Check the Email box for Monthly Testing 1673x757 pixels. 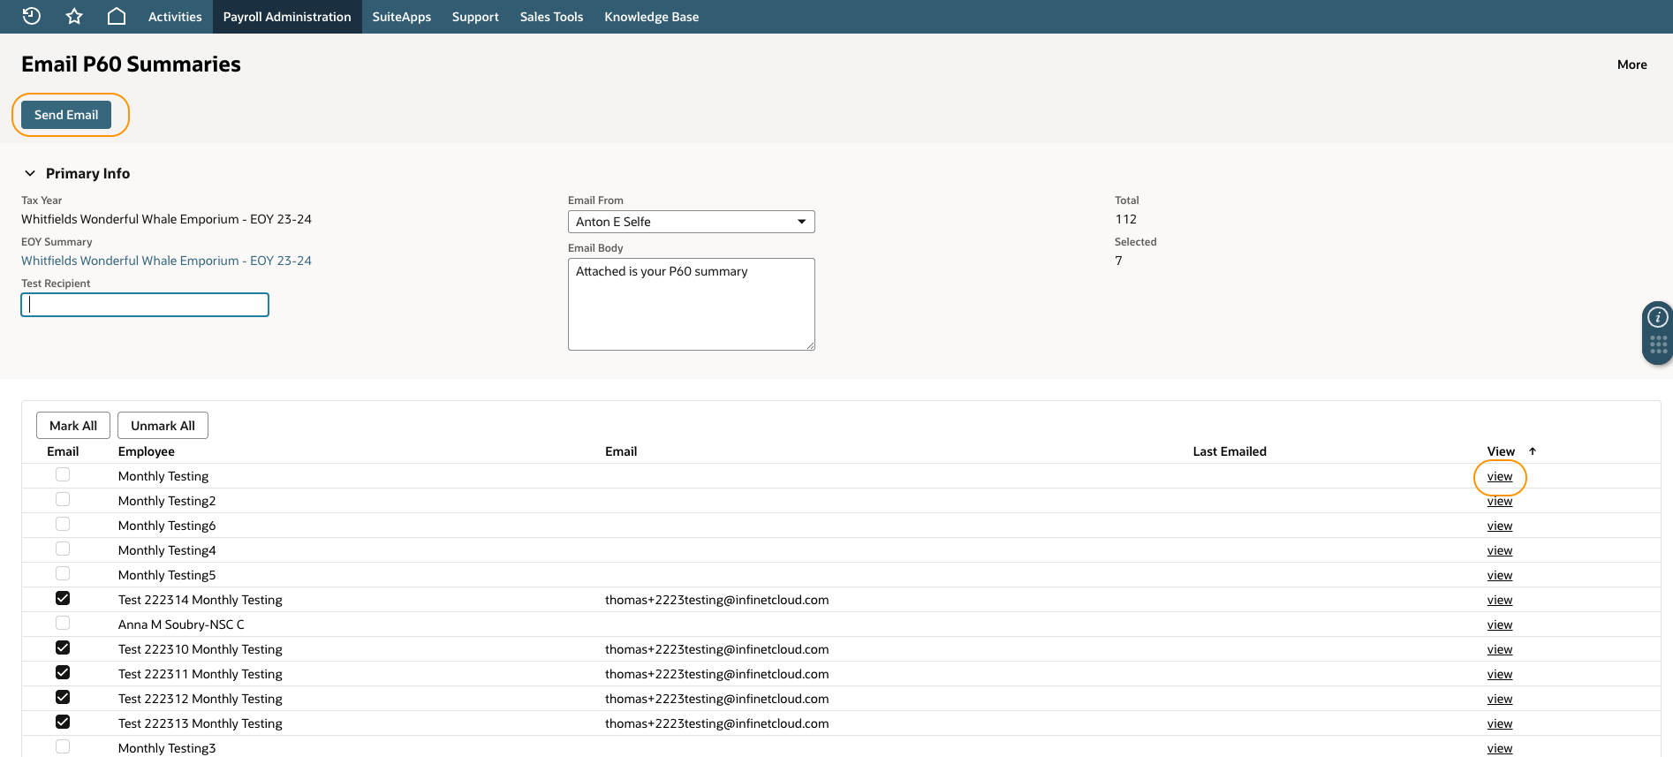click(63, 475)
